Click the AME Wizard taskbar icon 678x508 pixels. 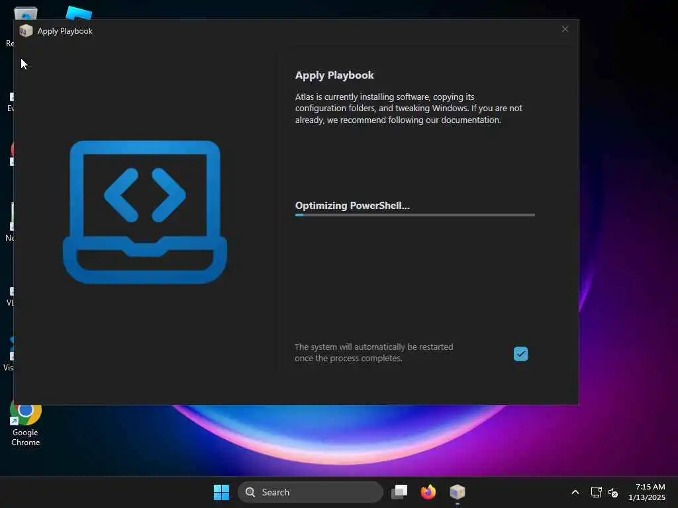457,492
